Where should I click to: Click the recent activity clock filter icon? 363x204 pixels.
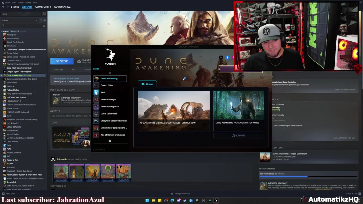point(41,20)
